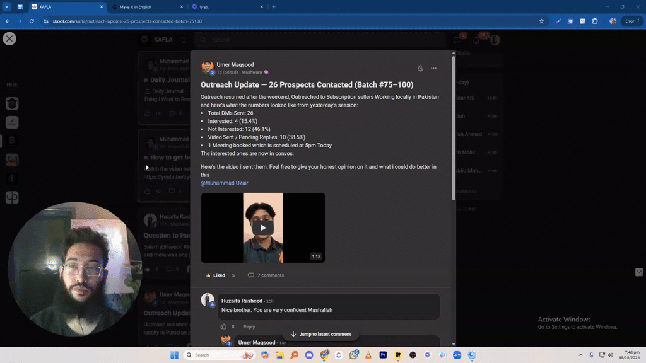
Task: Open the Chrome profile avatar
Action: pyautogui.click(x=613, y=21)
